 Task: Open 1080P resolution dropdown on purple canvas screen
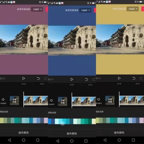[x=37, y=9]
